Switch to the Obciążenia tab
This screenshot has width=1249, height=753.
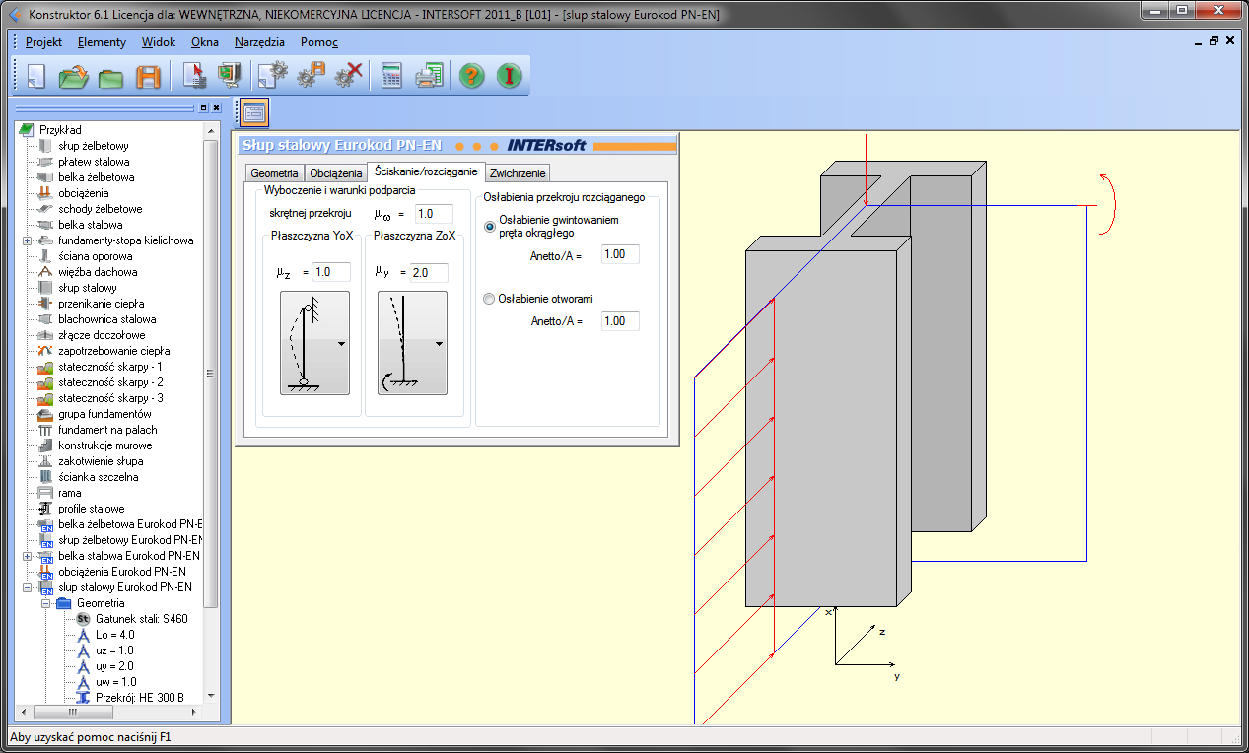pos(334,173)
